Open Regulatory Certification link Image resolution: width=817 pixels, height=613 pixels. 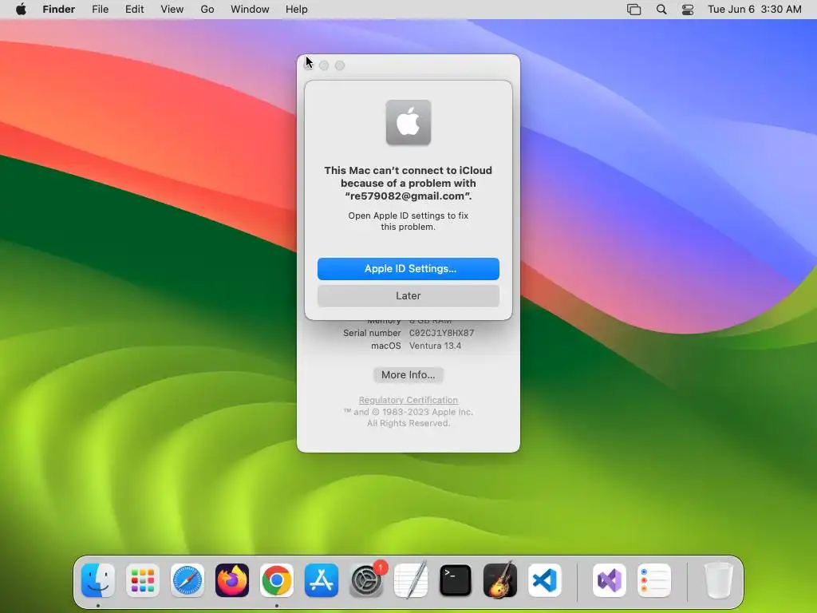pos(408,400)
